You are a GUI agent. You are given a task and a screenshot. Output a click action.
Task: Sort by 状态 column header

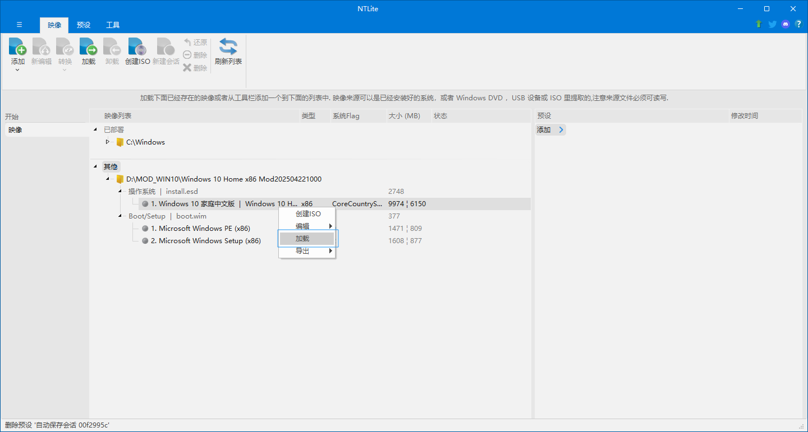[x=481, y=116]
